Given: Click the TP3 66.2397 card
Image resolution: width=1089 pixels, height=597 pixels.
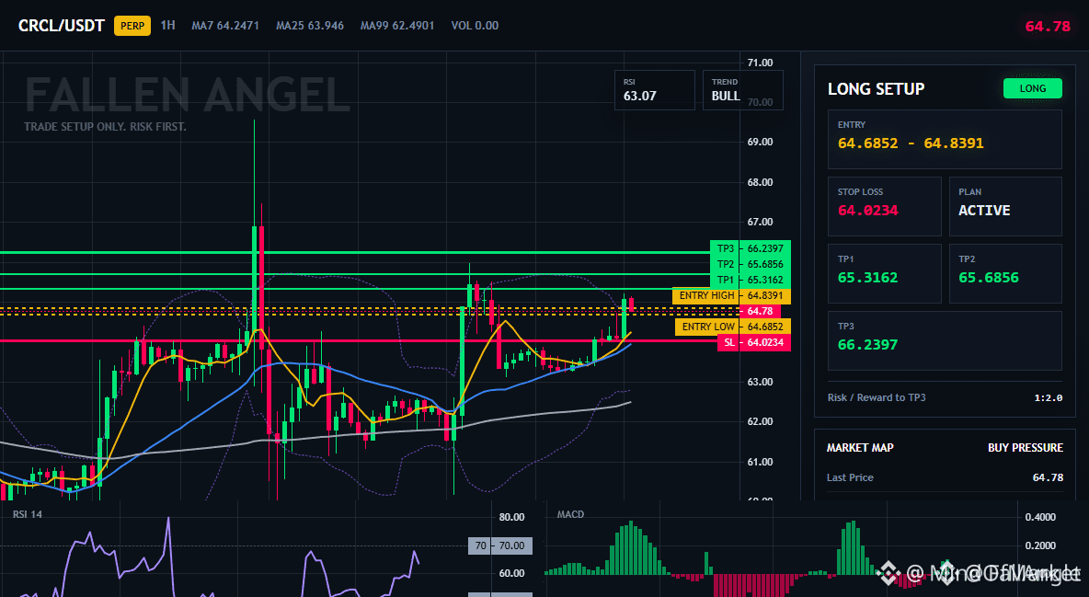Looking at the screenshot, I should click(945, 340).
